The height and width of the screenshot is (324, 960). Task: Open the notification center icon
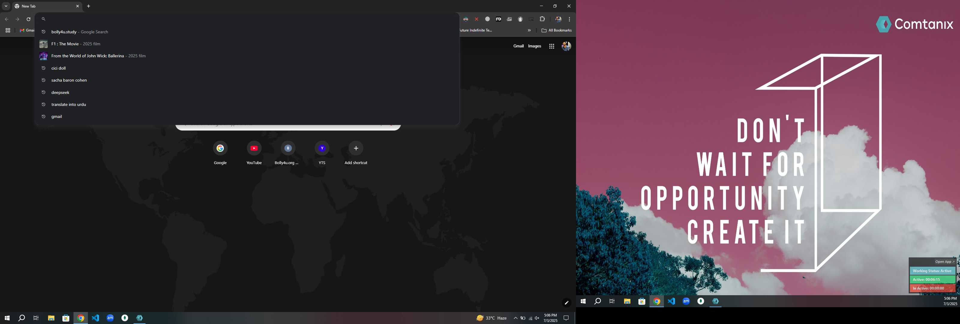[566, 318]
